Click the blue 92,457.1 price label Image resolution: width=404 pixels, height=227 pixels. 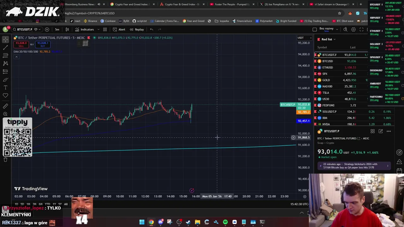(304, 121)
